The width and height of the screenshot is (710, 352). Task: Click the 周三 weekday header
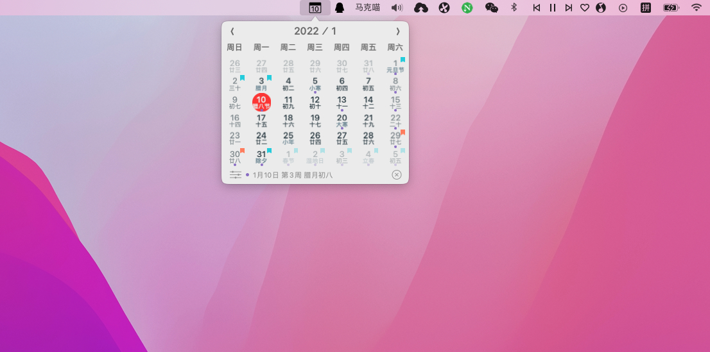[315, 47]
